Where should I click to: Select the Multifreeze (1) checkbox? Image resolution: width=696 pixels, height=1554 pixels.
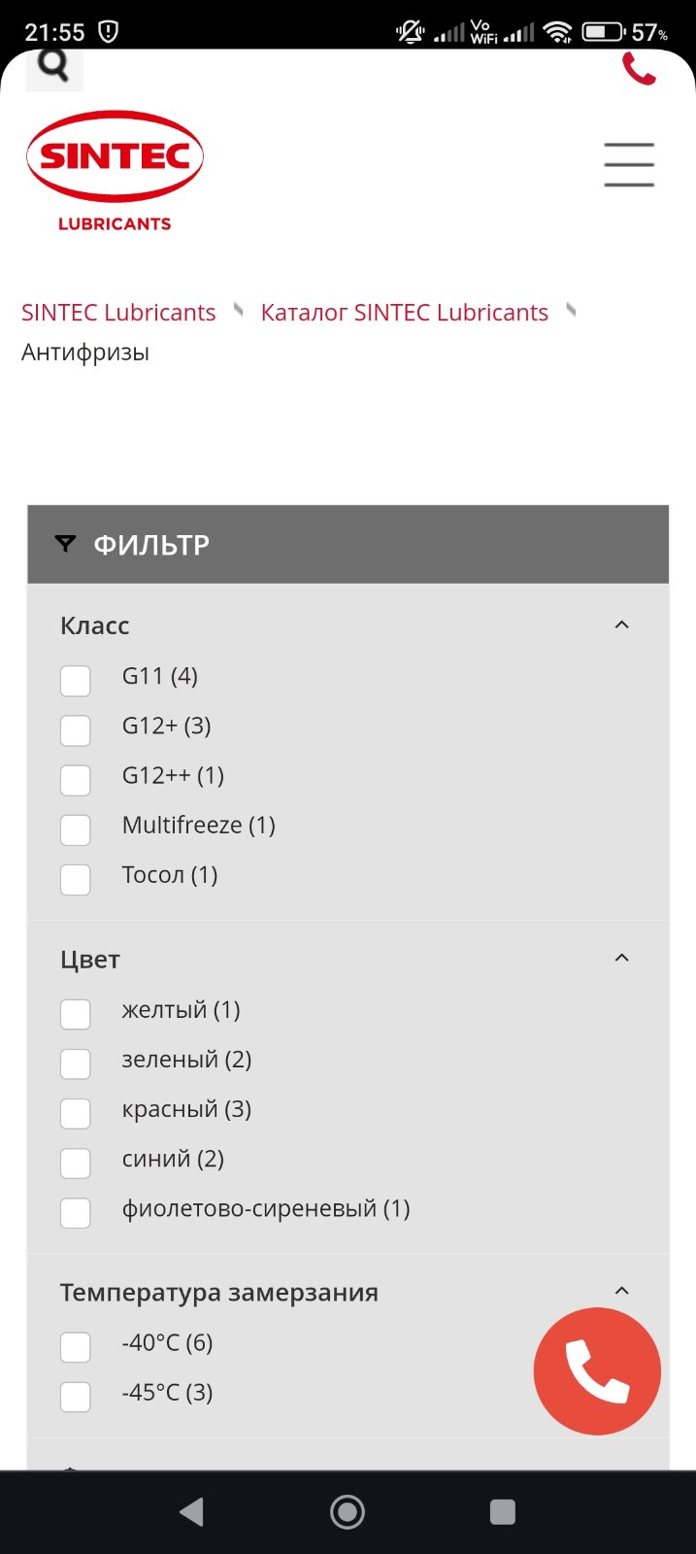[x=76, y=829]
